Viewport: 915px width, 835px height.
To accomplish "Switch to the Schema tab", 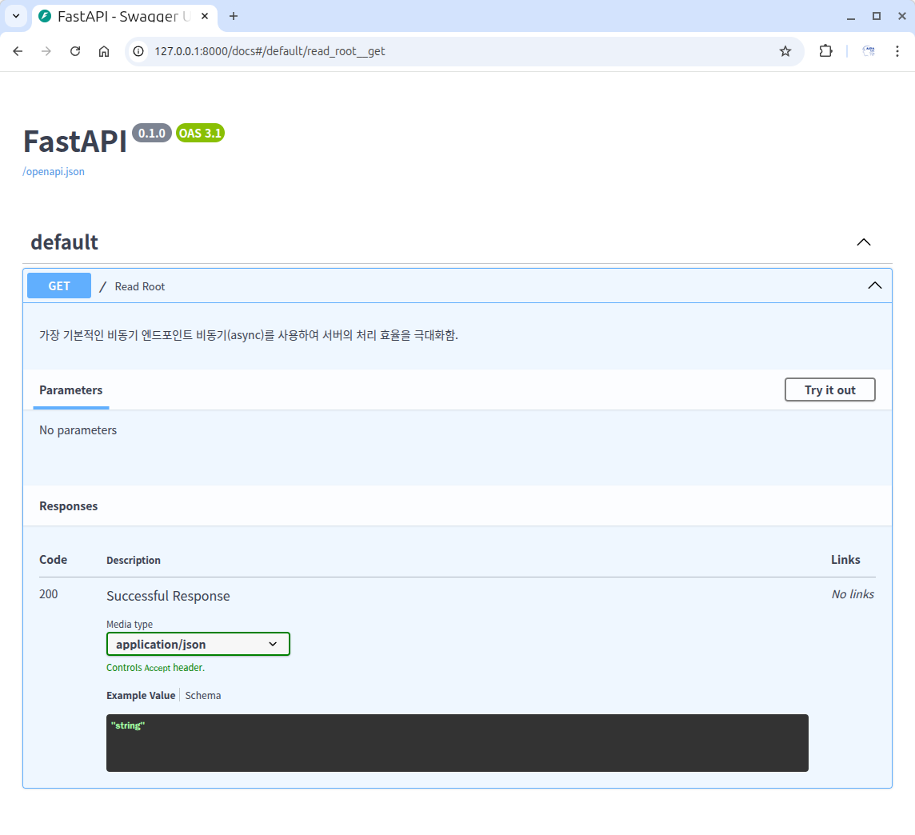I will pyautogui.click(x=203, y=696).
